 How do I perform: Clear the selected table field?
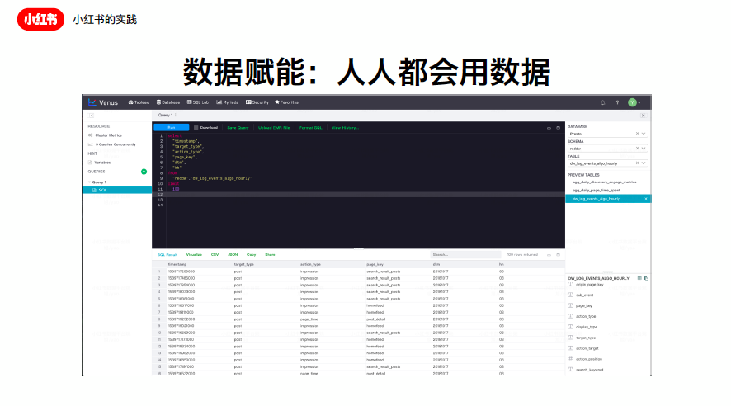click(637, 163)
